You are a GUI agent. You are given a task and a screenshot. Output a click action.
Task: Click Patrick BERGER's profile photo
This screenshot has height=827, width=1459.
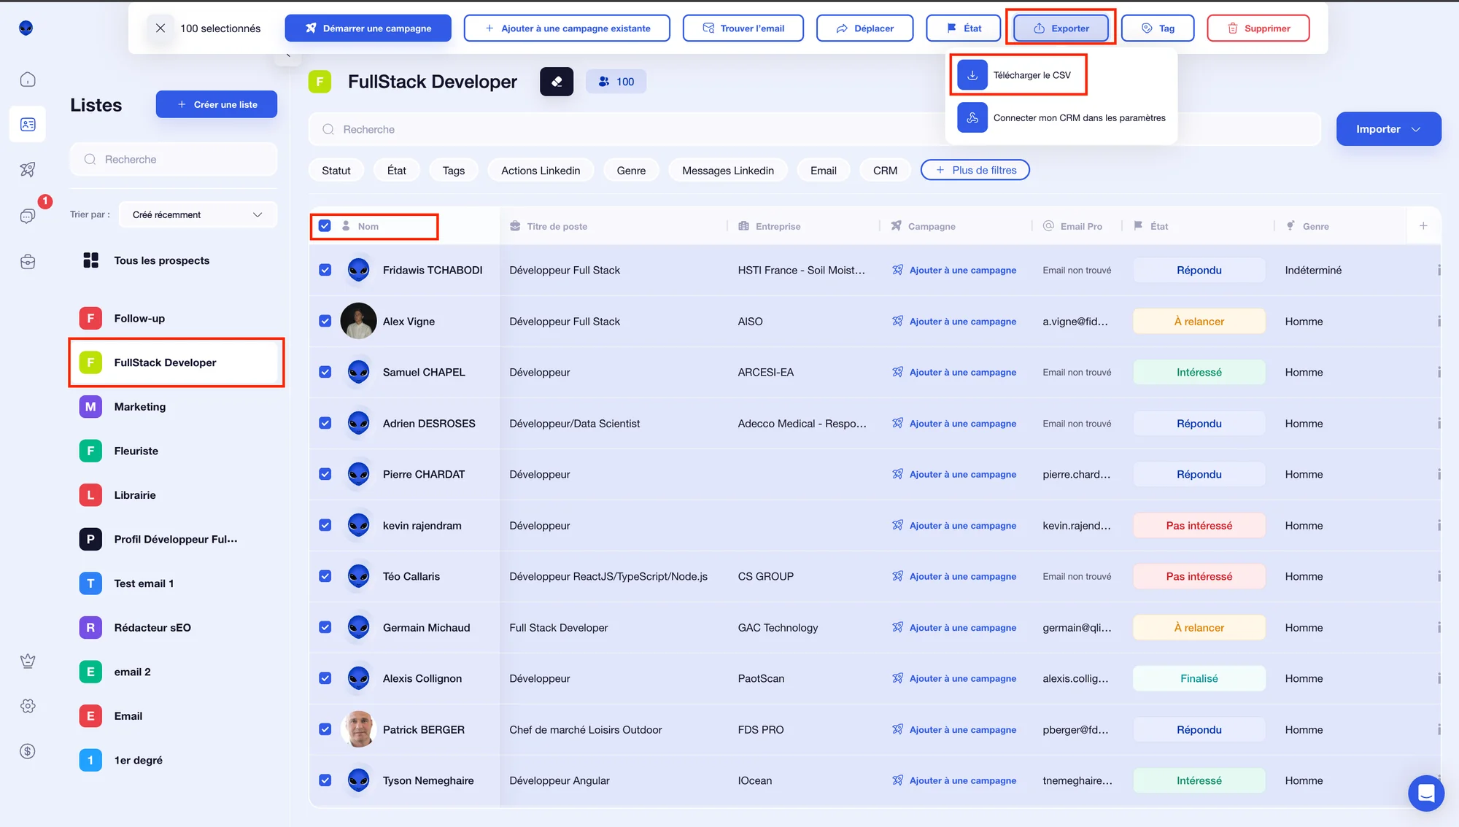click(358, 729)
